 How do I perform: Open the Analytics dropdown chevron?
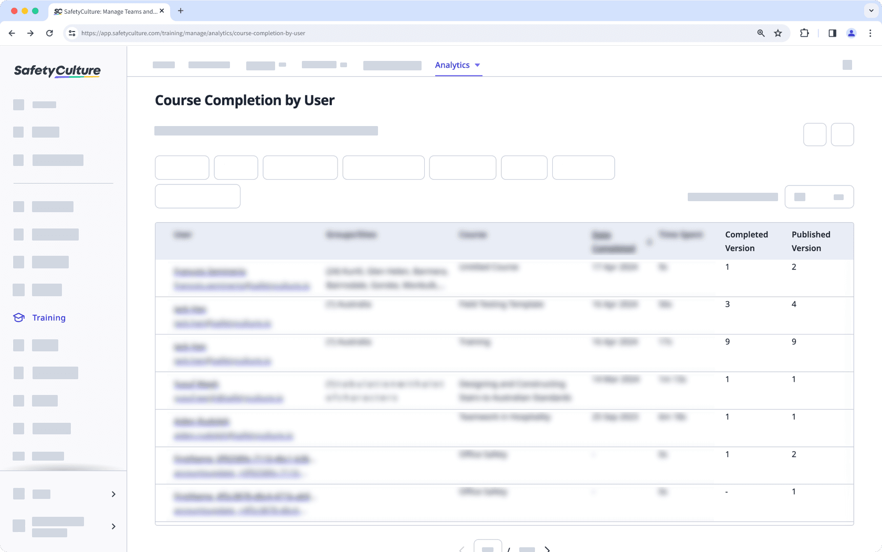pos(477,65)
